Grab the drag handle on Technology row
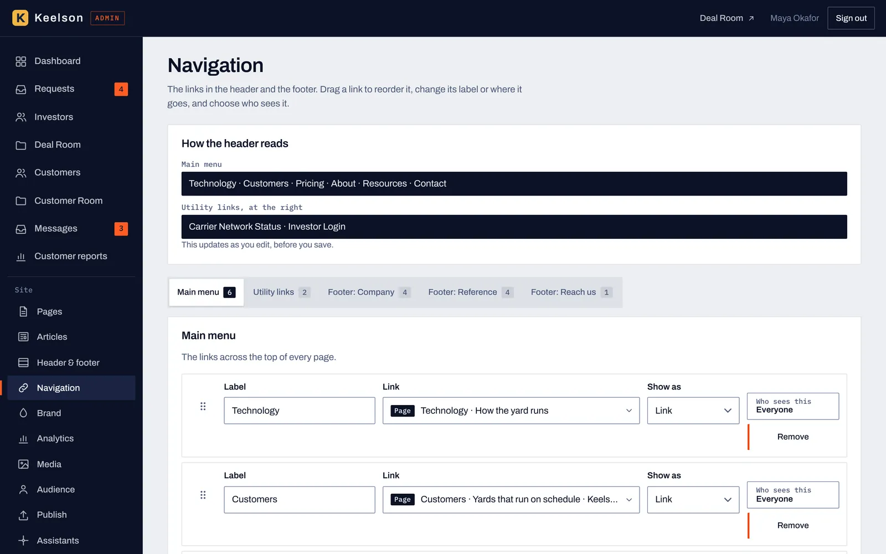The image size is (886, 554). 203,406
